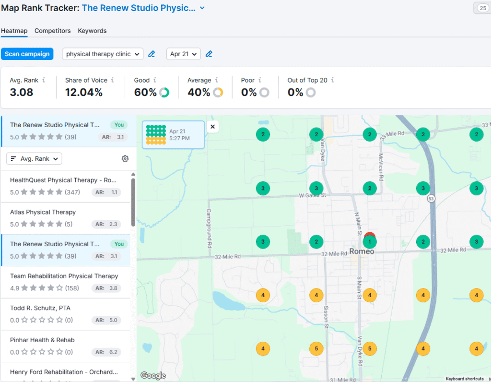Select the rank 5 pin near Sisson St

[316, 348]
